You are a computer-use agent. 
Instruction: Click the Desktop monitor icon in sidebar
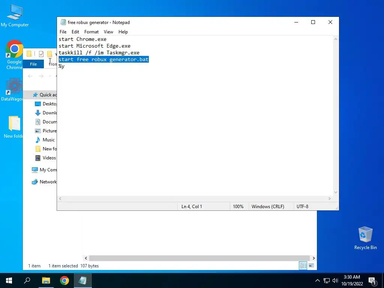[38, 104]
